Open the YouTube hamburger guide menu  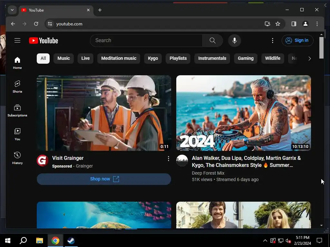(17, 40)
